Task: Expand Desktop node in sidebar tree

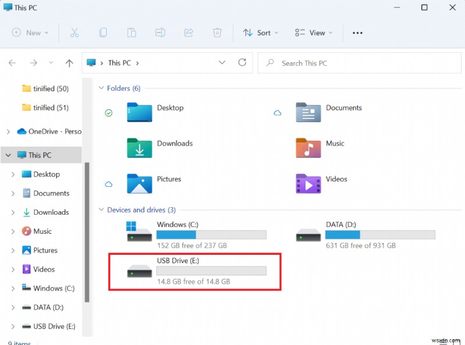Action: [13, 175]
